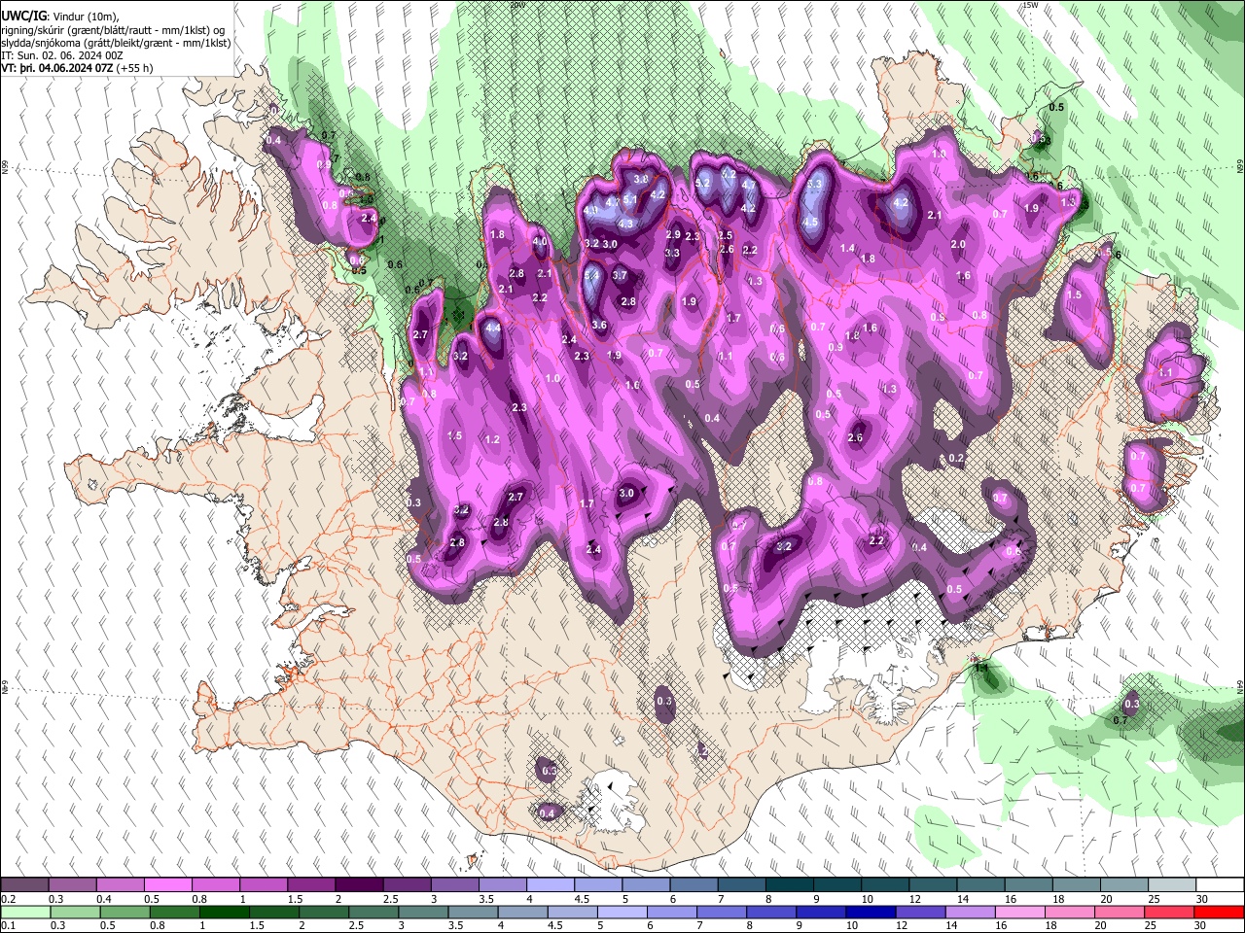The height and width of the screenshot is (933, 1245).
Task: Click the 3.7 precipitation value on map
Action: click(x=620, y=275)
